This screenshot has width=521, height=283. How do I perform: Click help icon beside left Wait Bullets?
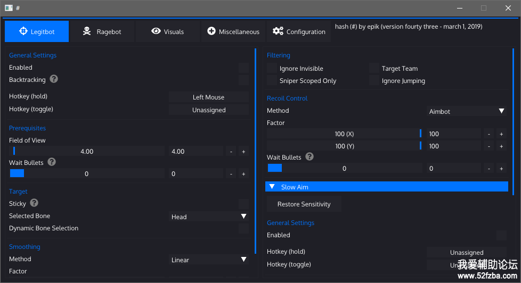click(52, 162)
